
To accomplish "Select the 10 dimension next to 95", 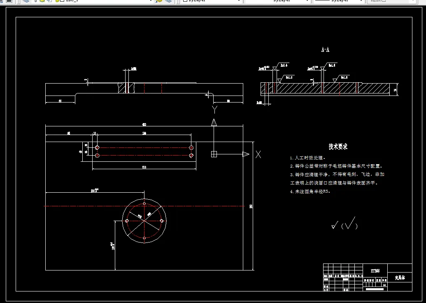I will (95, 133).
